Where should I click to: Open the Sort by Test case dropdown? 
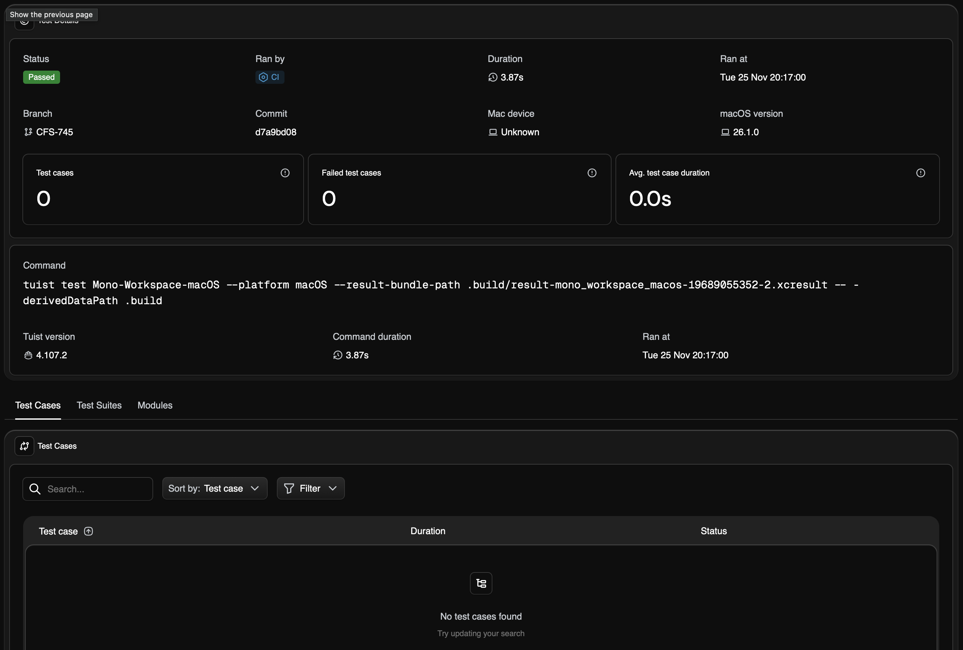pos(215,488)
